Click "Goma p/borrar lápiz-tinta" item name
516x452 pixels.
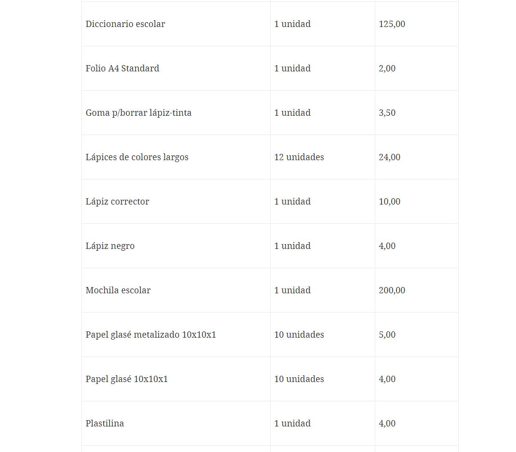[x=138, y=113]
